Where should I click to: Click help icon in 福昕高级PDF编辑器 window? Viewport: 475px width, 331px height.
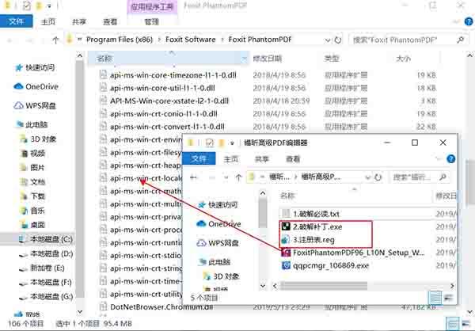(x=450, y=159)
